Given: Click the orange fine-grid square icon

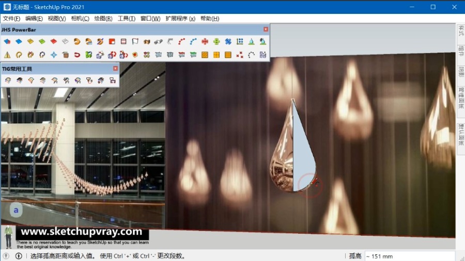Looking at the screenshot, I should pyautogui.click(x=228, y=55).
